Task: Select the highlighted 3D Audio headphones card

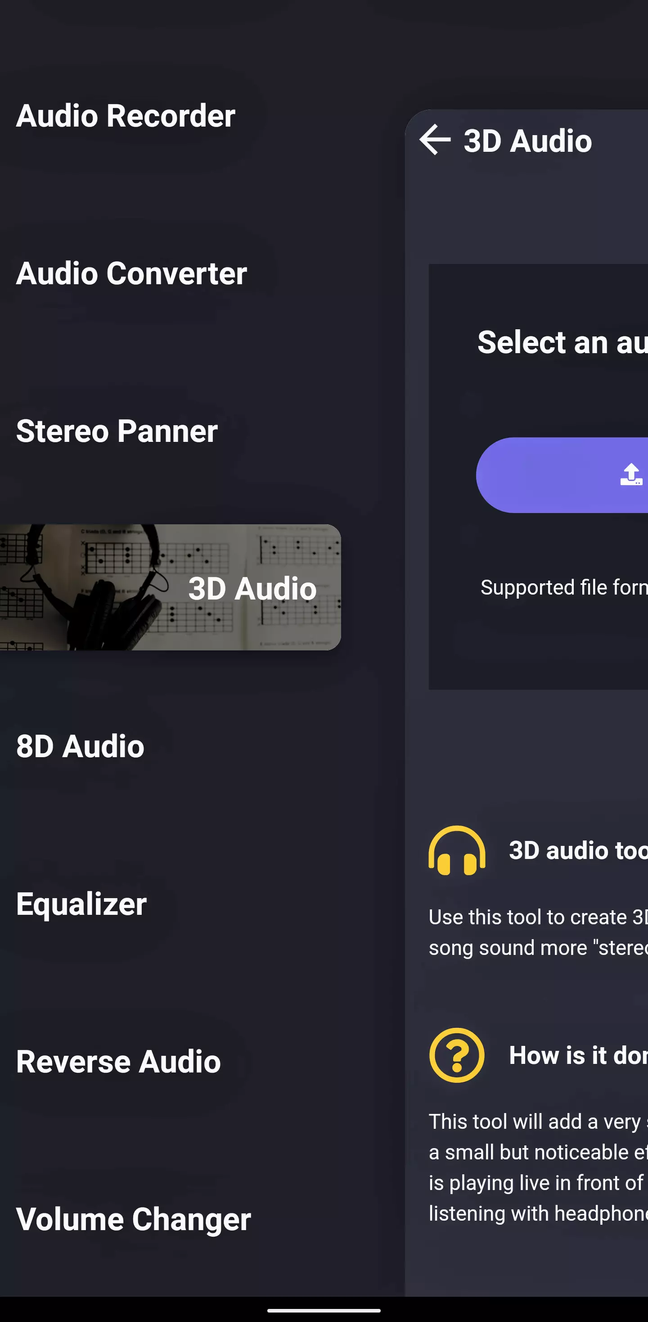Action: pos(170,587)
